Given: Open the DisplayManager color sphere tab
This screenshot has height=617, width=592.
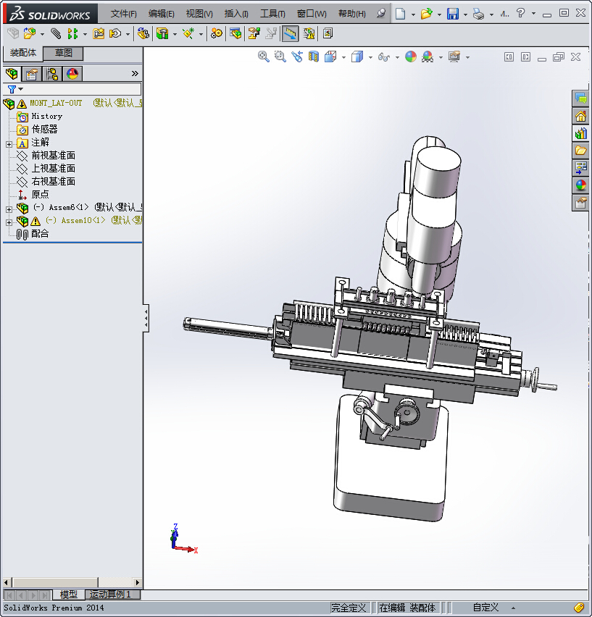Looking at the screenshot, I should pos(72,73).
